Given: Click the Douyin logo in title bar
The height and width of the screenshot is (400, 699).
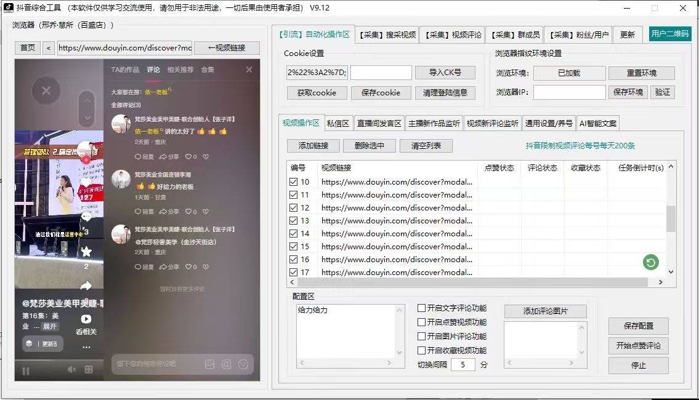Looking at the screenshot, I should click(9, 7).
